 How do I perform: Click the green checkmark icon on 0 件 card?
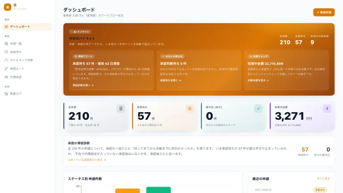tap(258, 109)
